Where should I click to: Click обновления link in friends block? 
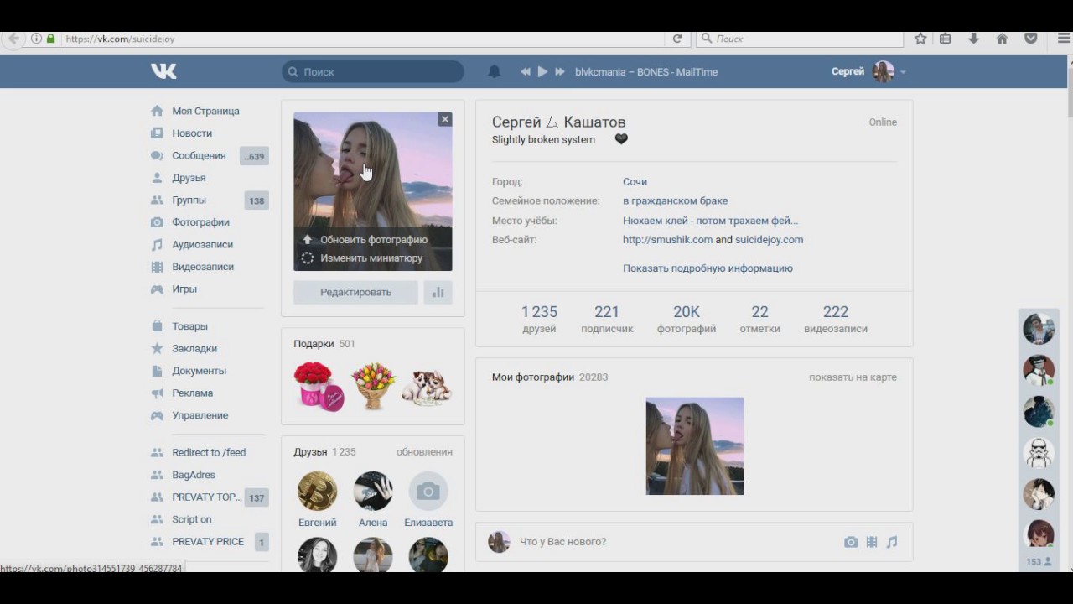424,451
